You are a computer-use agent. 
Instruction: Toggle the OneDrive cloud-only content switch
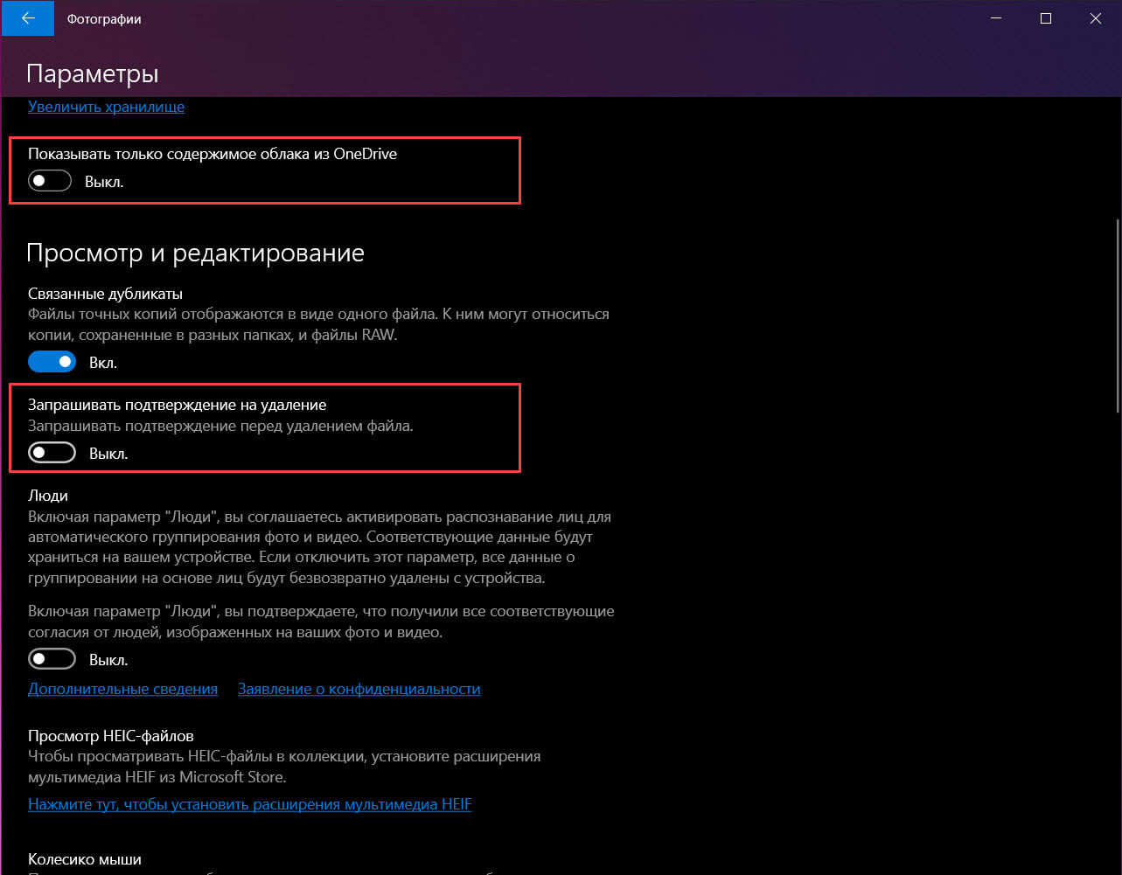[x=50, y=182]
